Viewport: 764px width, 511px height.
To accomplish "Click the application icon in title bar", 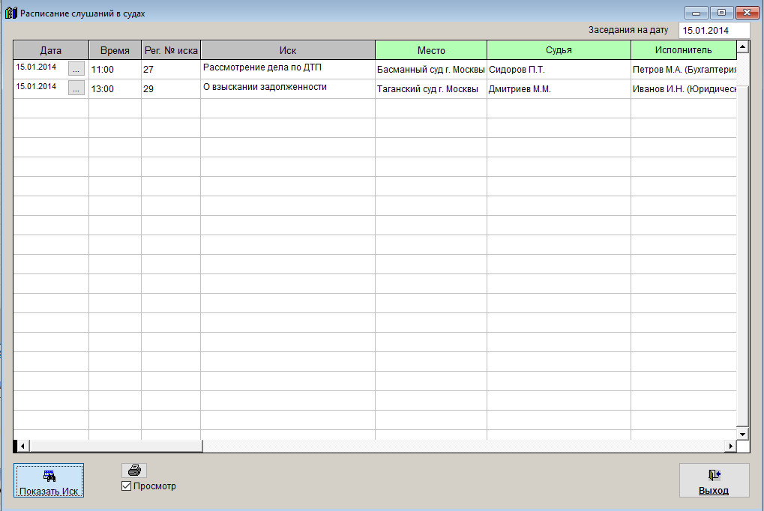I will (10, 13).
